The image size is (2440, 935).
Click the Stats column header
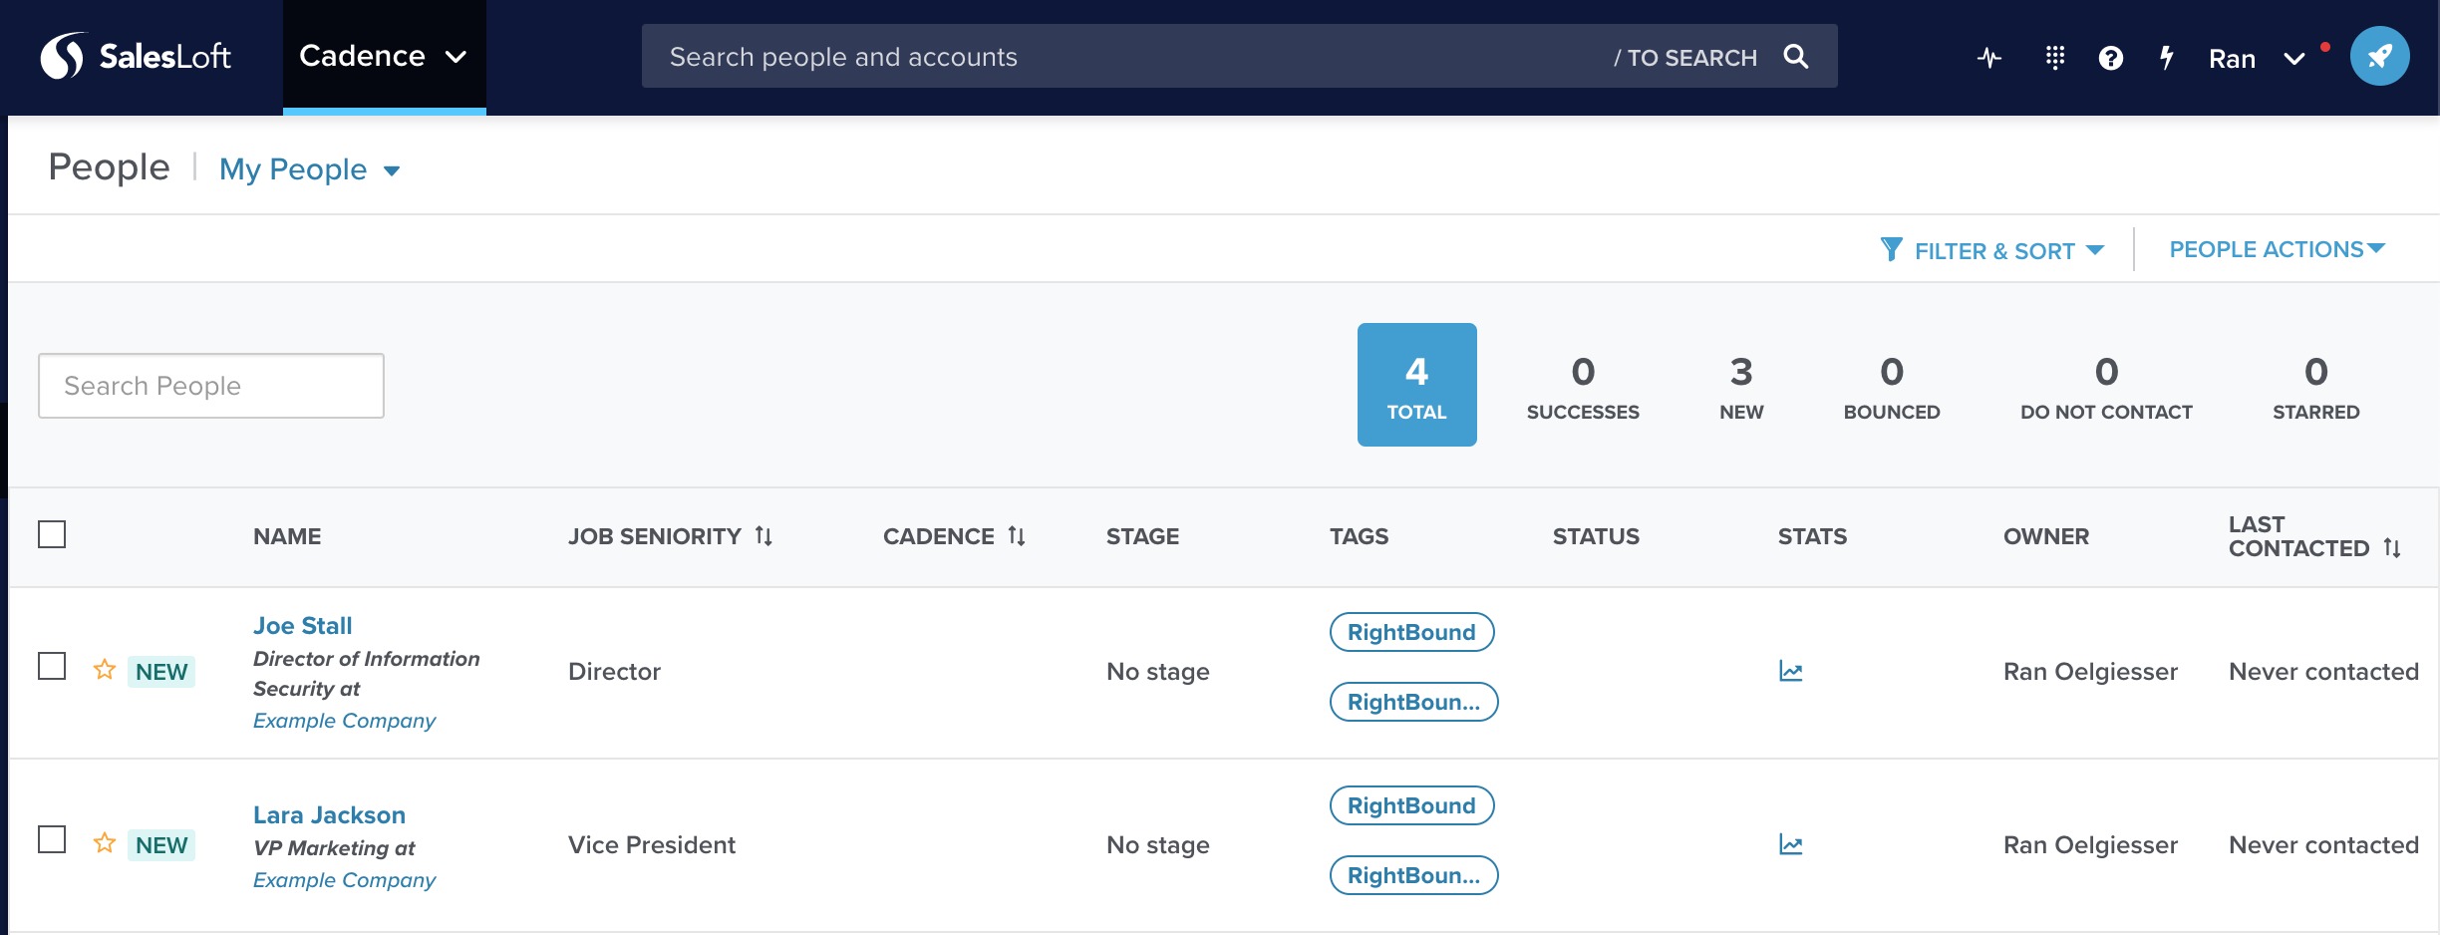[x=1812, y=536]
